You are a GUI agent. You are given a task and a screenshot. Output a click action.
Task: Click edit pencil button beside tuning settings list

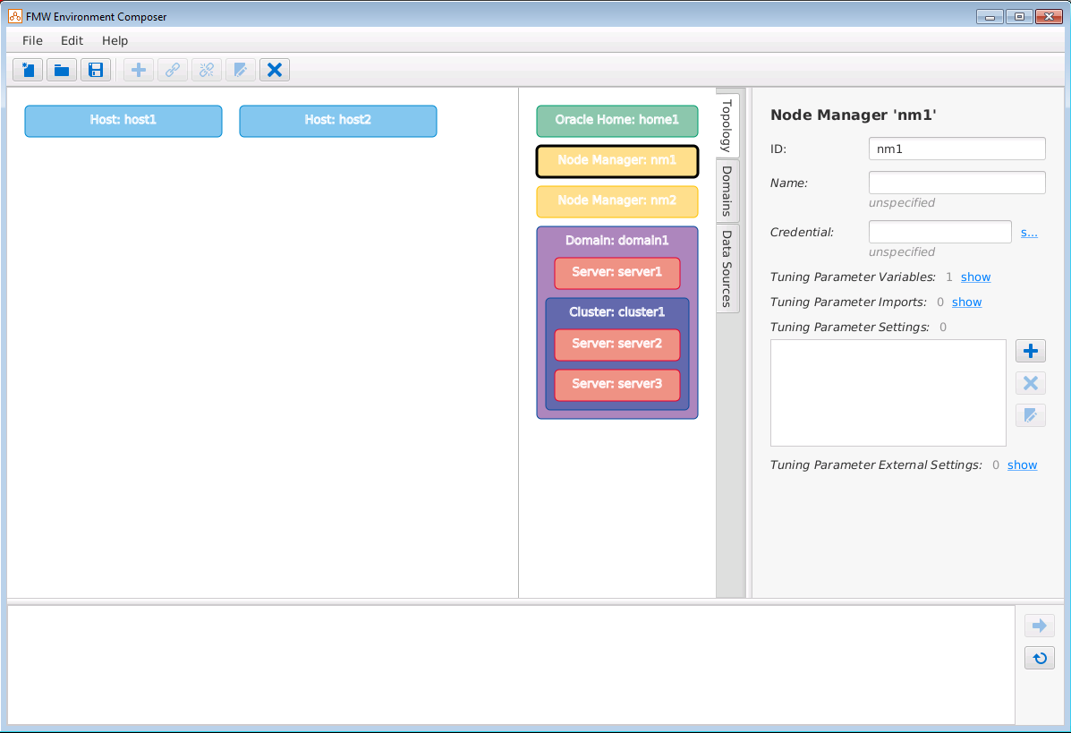[1031, 415]
